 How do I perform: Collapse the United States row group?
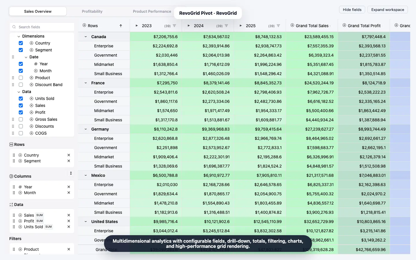86,222
